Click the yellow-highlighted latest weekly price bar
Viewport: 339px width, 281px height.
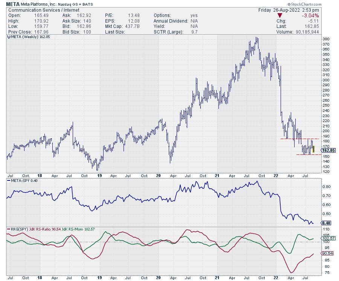coord(313,147)
